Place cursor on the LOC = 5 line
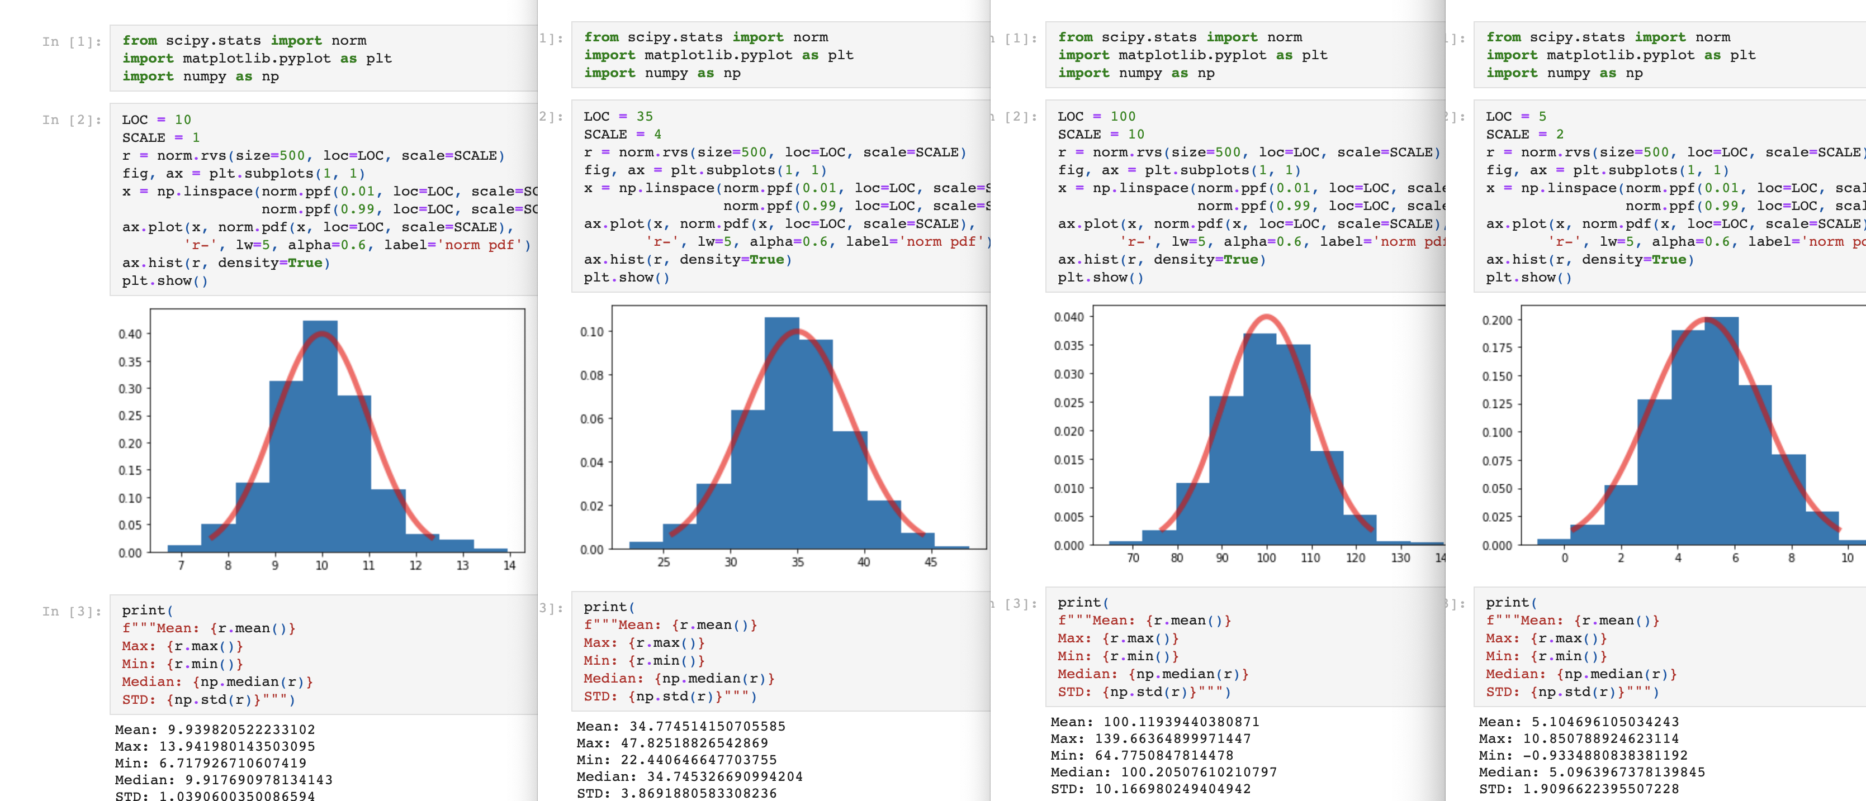The image size is (1866, 801). click(x=1515, y=117)
